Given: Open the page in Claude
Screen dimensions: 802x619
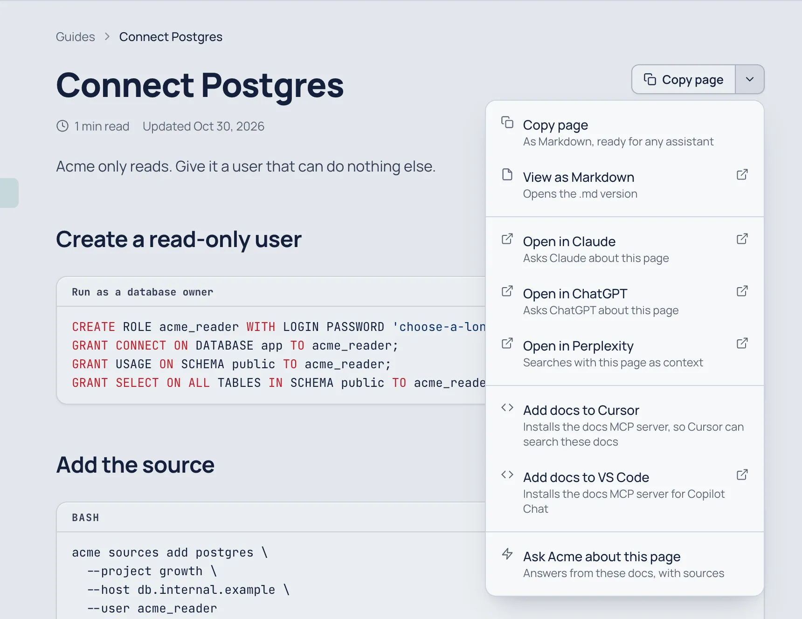Looking at the screenshot, I should [x=625, y=249].
